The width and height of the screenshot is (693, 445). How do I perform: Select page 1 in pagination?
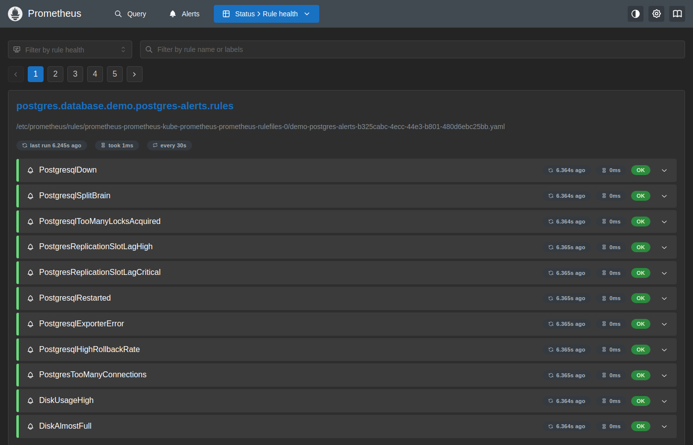click(36, 74)
